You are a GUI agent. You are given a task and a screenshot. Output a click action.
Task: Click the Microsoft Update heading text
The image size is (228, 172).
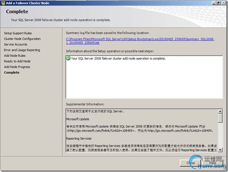78,119
